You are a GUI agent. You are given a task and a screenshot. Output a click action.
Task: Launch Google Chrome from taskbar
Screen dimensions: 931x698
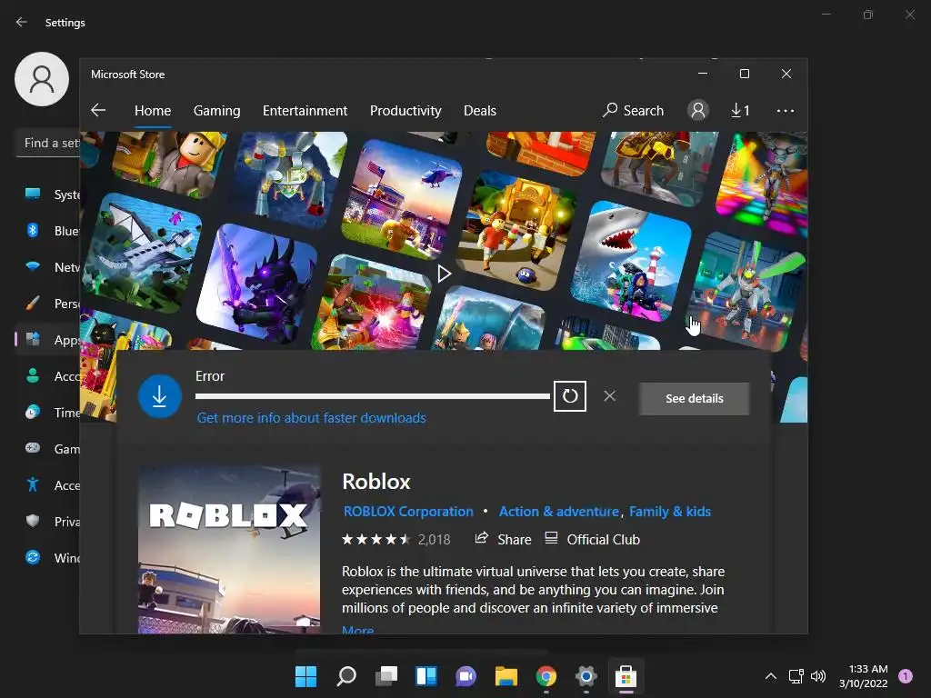click(546, 676)
